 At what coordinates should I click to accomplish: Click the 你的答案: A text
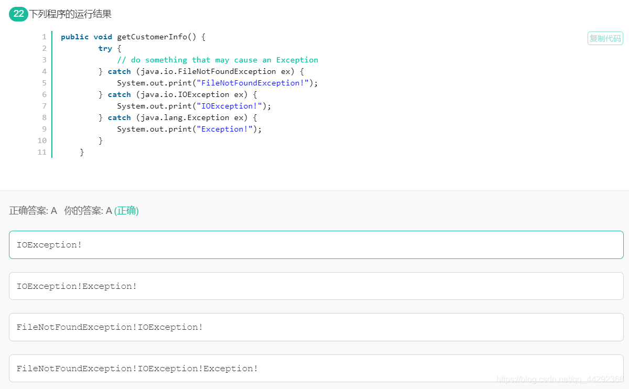88,211
